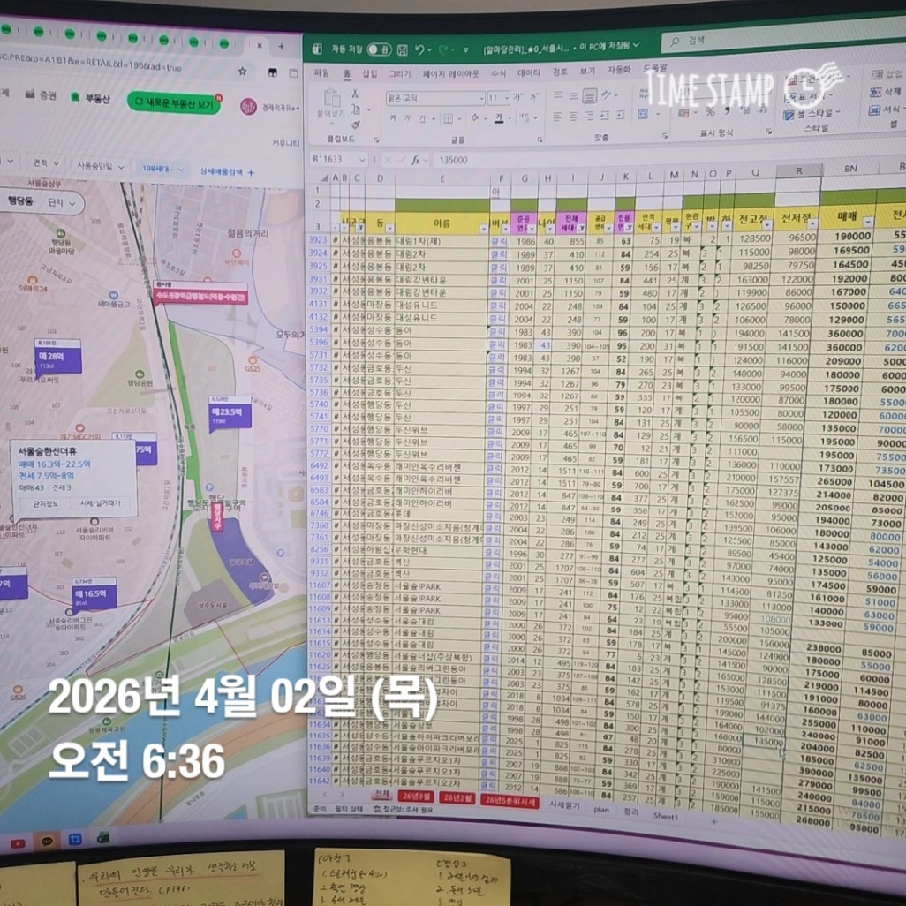Toggle the Excel AutoSave switch

tap(379, 49)
